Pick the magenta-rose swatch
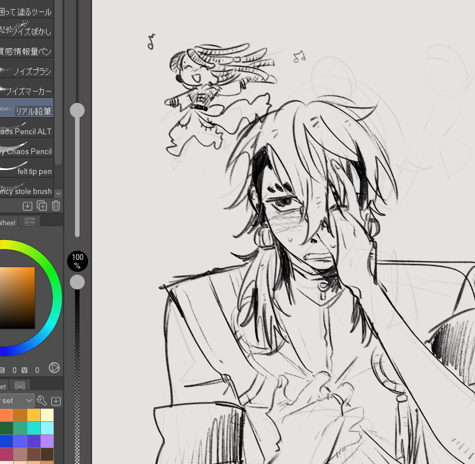 click(x=6, y=454)
